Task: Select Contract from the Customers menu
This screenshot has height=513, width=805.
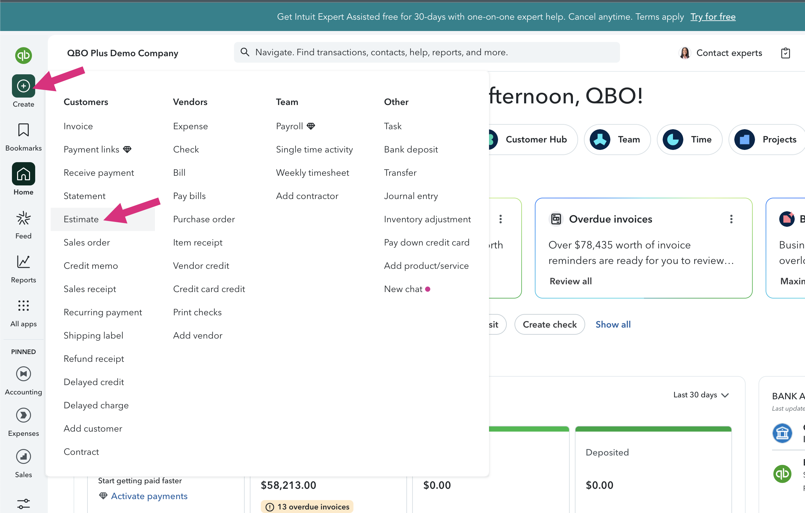Action: (81, 452)
